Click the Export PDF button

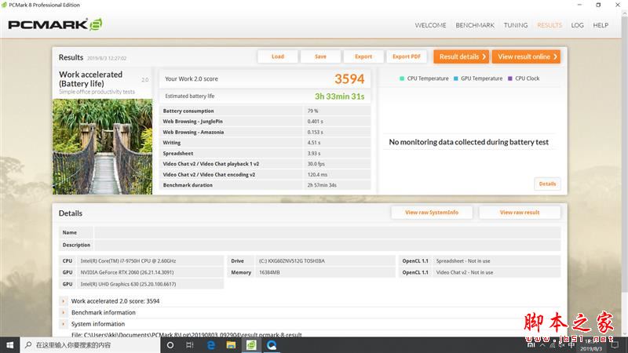(x=406, y=56)
